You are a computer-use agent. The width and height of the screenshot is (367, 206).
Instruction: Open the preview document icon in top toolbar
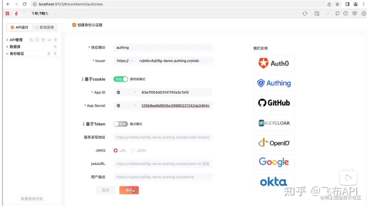coord(317,14)
